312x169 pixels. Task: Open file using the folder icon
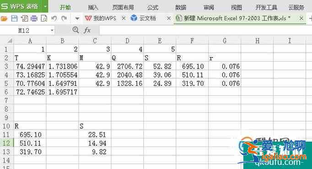(4, 19)
